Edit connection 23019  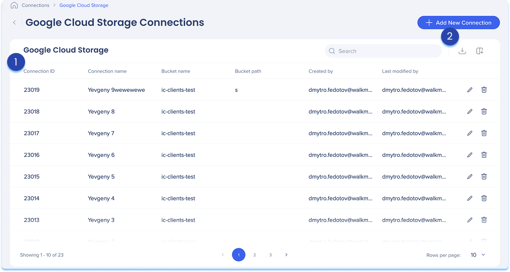[x=470, y=90]
